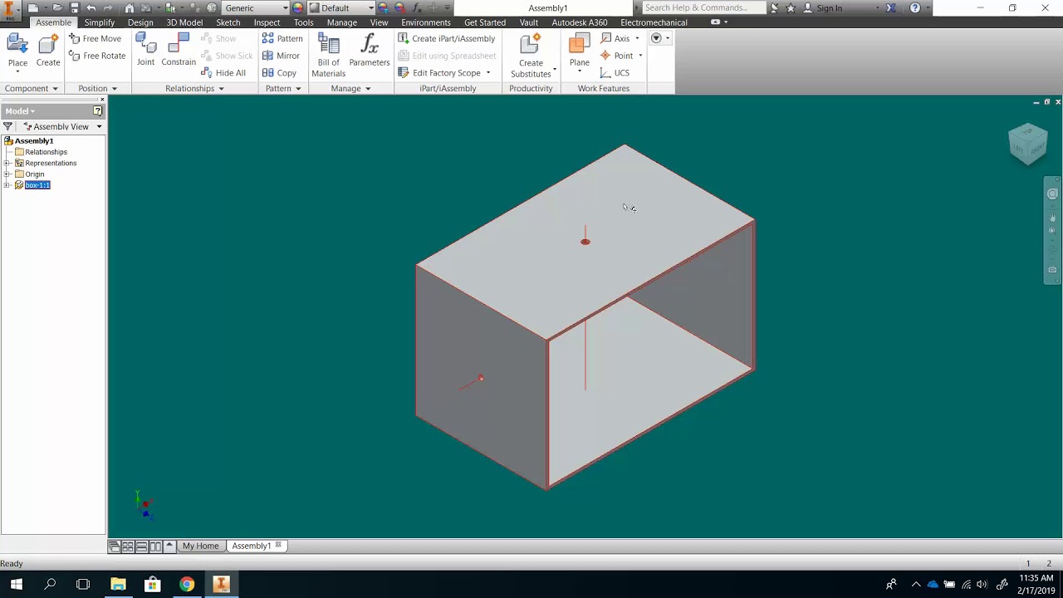Screen dimensions: 1063x598
Task: Open the Generic material dropdown
Action: 256,7
